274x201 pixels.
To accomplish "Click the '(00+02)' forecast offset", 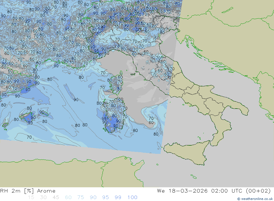I will click(x=258, y=191).
